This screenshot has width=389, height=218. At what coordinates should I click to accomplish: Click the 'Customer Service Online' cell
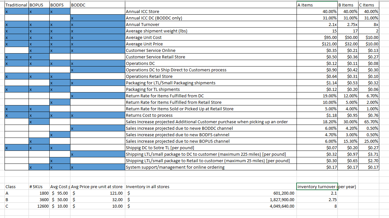(x=211, y=50)
